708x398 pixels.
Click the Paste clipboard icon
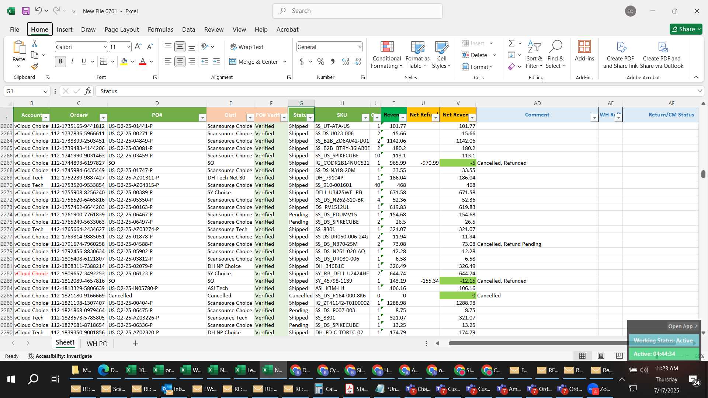coord(19,48)
